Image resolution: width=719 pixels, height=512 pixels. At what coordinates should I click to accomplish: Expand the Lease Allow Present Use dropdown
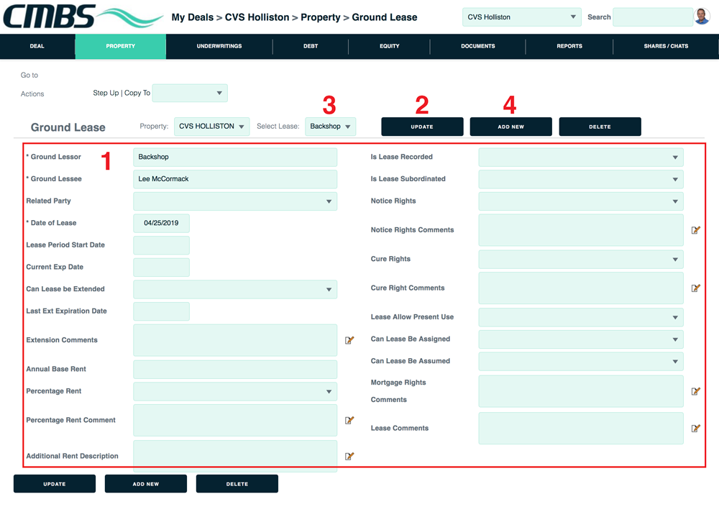[581, 317]
